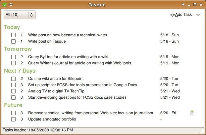Minimize the Tasque window
The height and width of the screenshot is (135, 206).
[189, 5]
